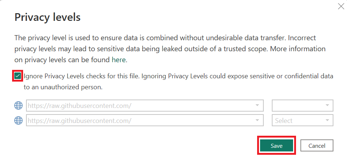Click the 'Privacy levels' dialog heading
Image resolution: width=347 pixels, height=165 pixels.
coord(47,17)
